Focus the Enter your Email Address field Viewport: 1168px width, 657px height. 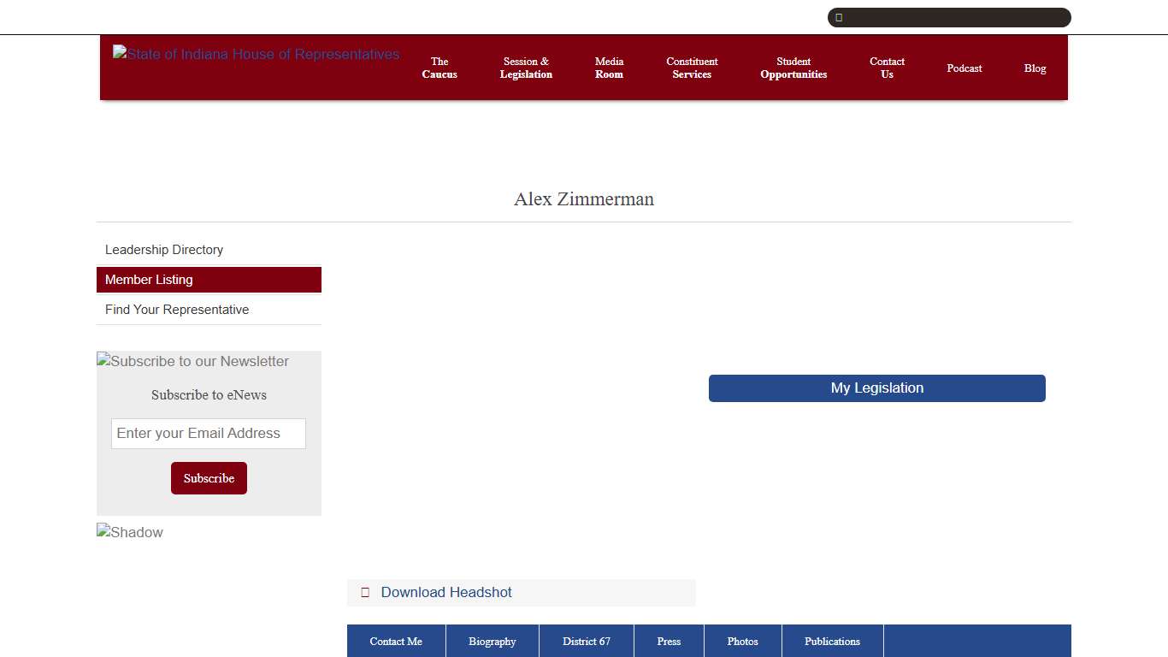(209, 434)
